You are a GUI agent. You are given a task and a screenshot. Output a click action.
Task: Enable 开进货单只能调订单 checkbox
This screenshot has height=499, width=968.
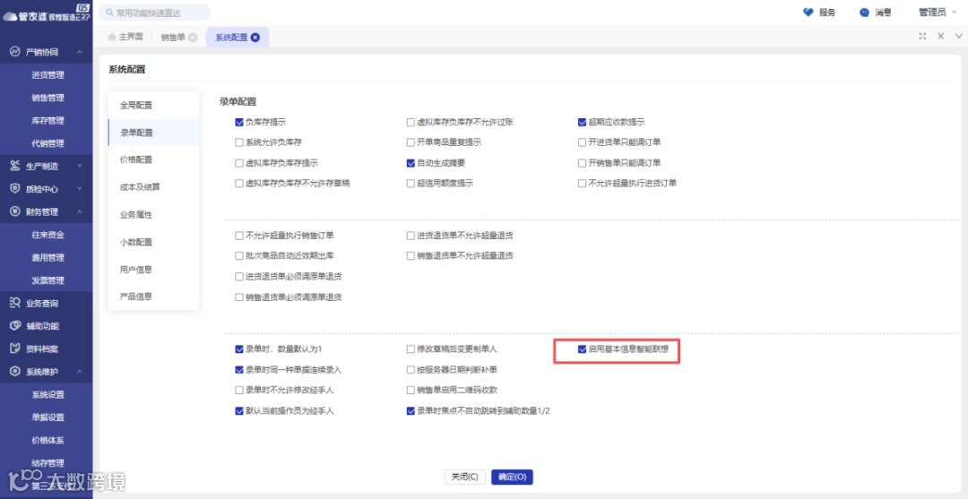coord(582,142)
